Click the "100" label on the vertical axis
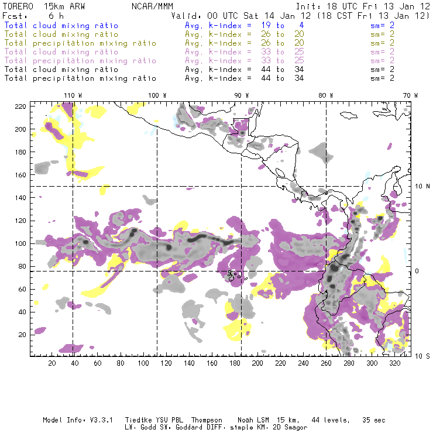This screenshot has width=433, height=433. 20,243
